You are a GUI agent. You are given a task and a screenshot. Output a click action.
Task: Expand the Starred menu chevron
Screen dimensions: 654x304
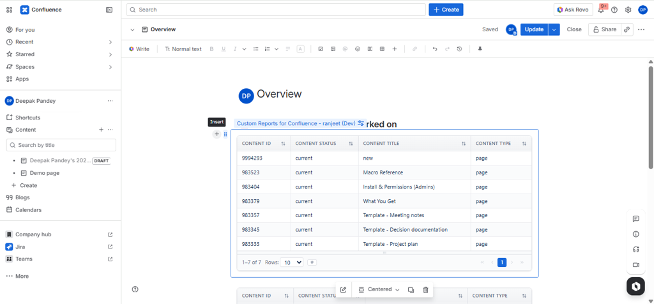tap(110, 55)
